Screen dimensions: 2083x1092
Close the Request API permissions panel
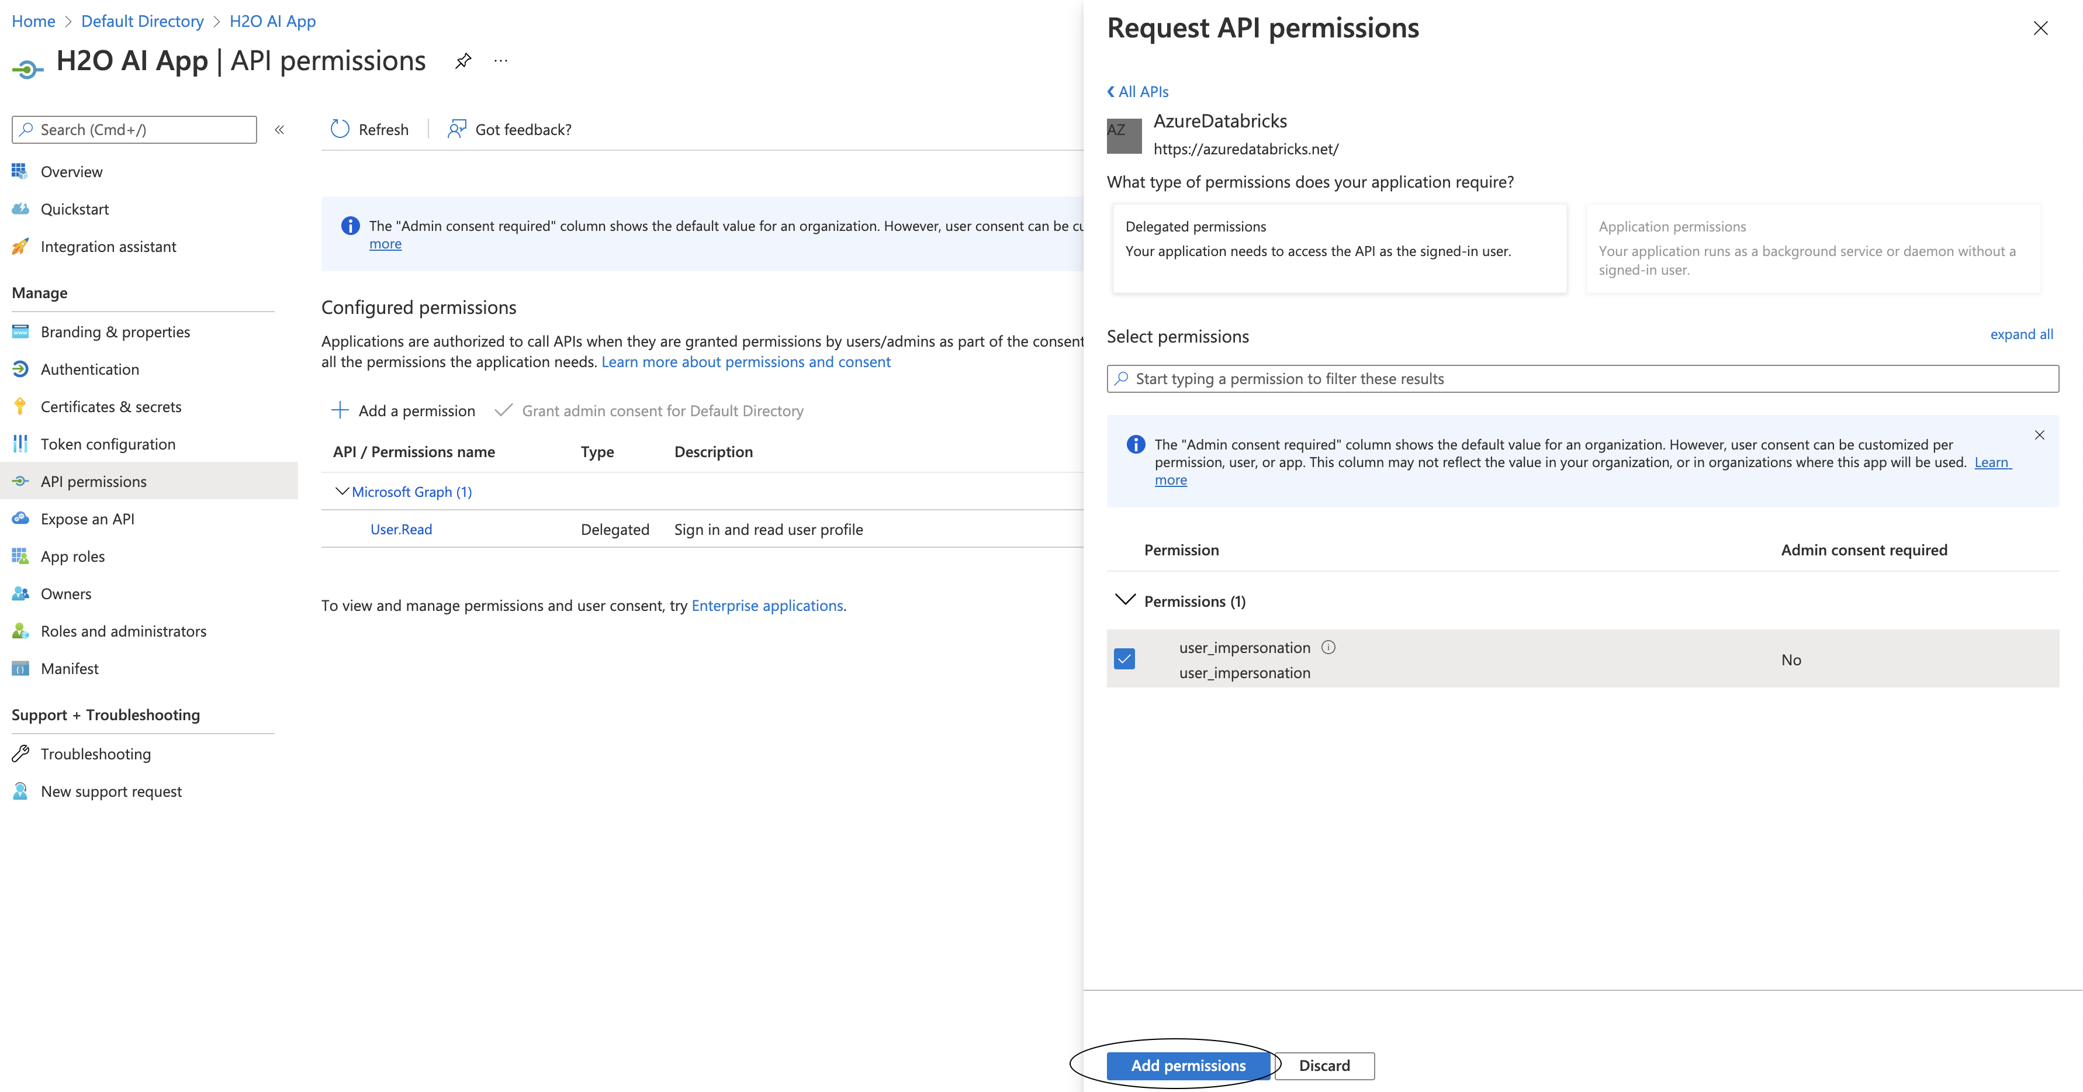(2040, 28)
